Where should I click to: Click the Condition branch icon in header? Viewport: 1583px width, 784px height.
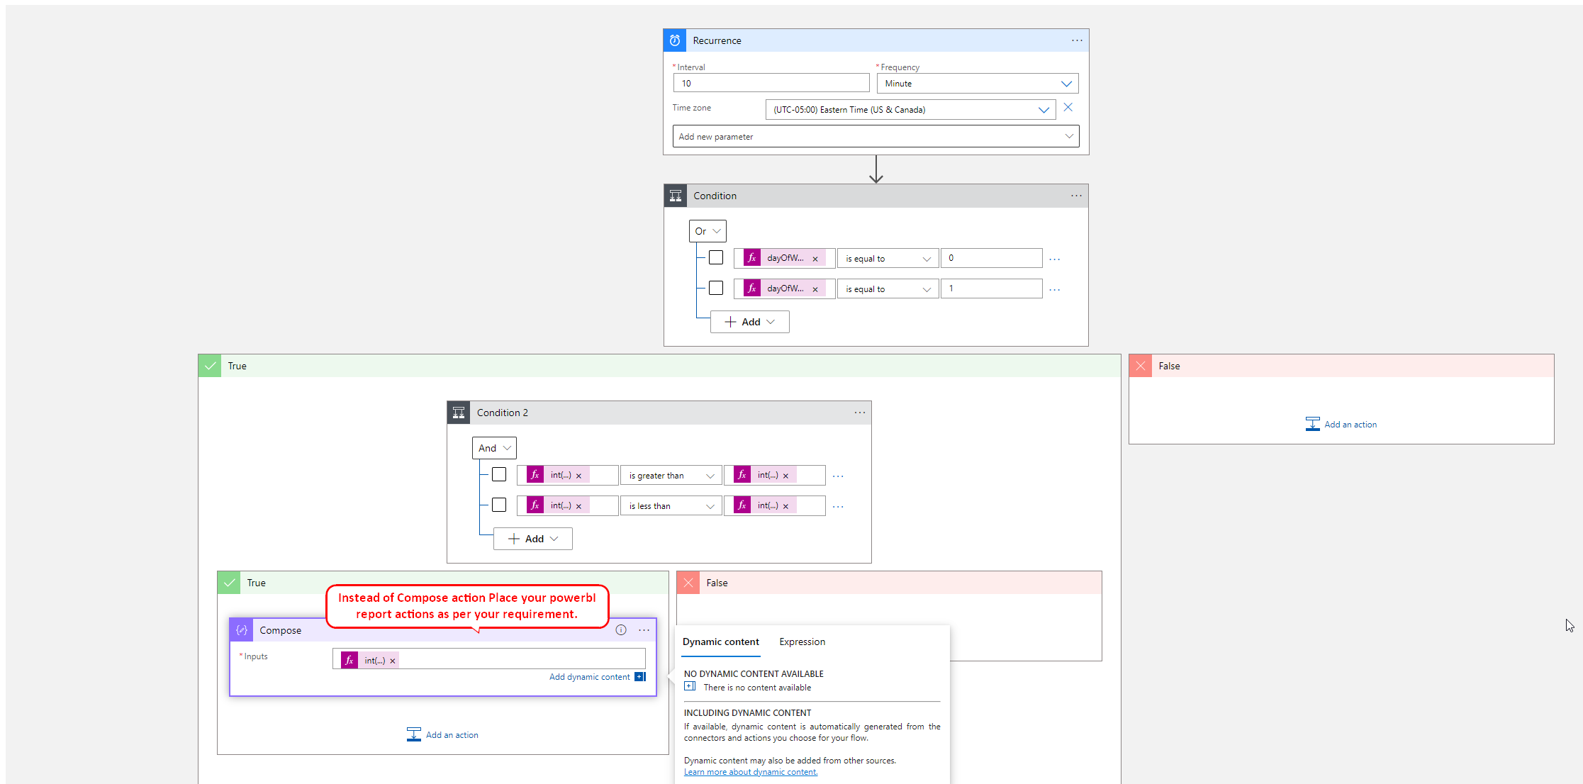click(x=675, y=195)
